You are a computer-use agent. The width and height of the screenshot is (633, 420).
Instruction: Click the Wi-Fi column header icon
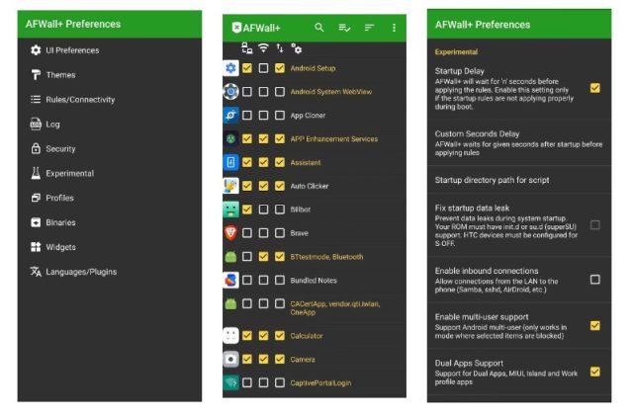(x=263, y=47)
